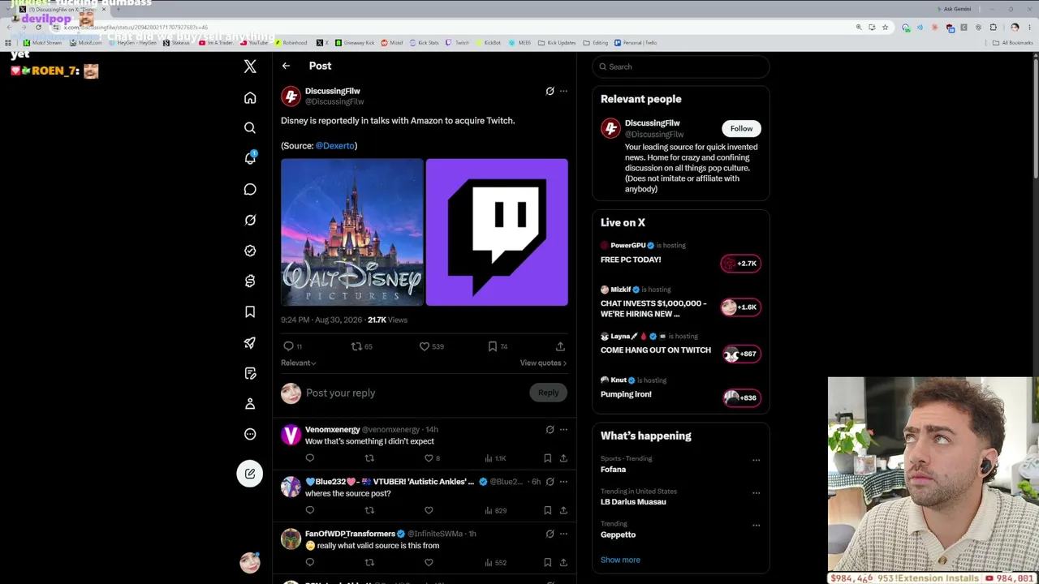Screen dimensions: 1039x584
Task: Open the more options menu on the main post
Action: click(x=563, y=91)
